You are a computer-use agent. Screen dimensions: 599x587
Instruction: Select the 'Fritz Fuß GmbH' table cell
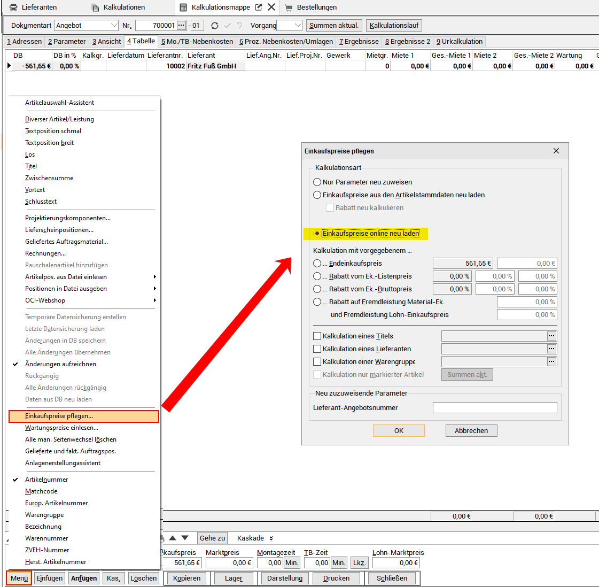coord(215,66)
